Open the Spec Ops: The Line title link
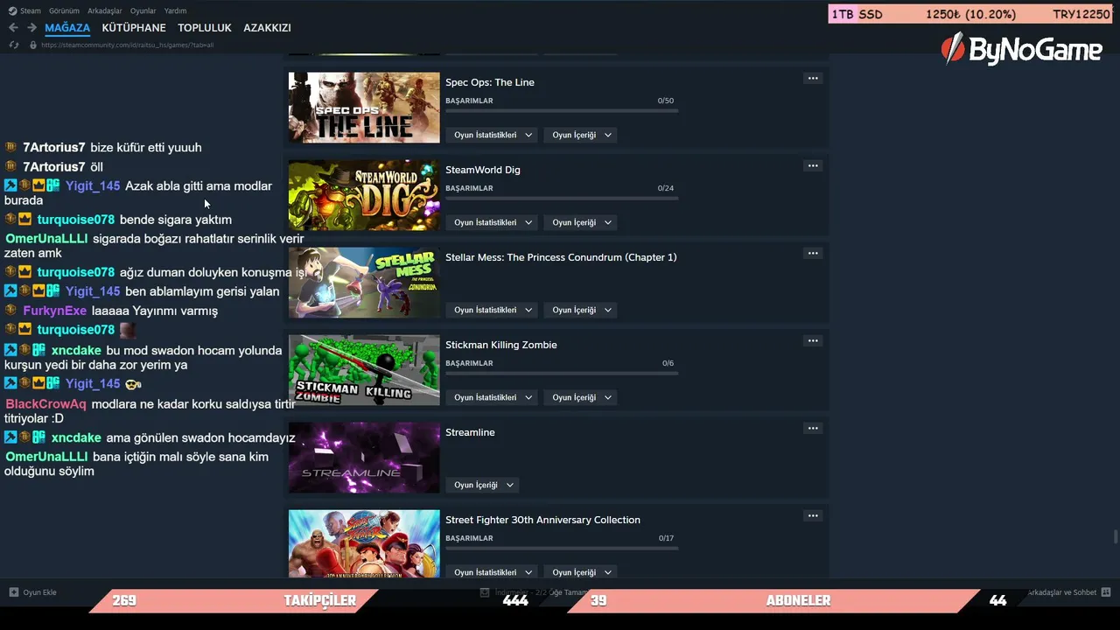 (x=490, y=82)
